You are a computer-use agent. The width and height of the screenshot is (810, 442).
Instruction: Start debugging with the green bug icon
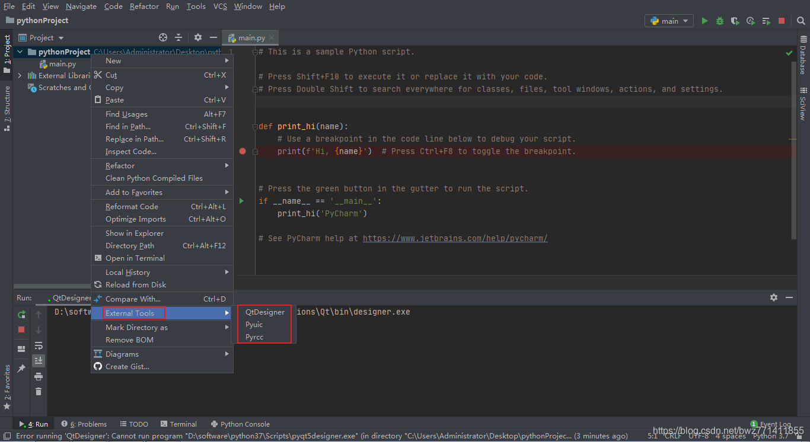pos(720,21)
